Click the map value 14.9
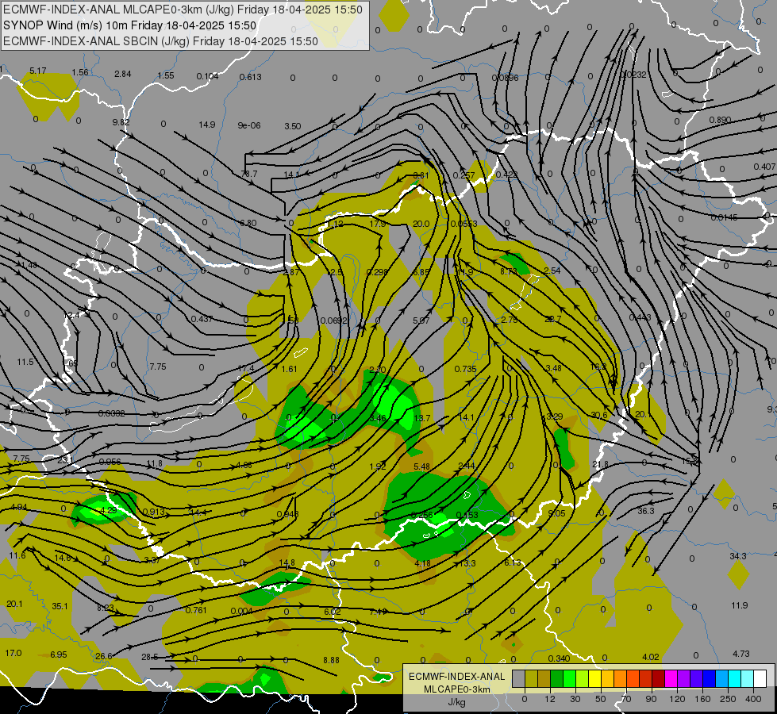 [206, 125]
